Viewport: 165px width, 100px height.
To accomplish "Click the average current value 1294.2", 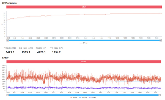I will tap(56, 52).
